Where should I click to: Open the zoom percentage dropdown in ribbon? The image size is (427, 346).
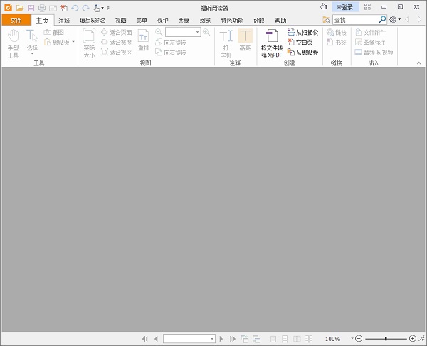click(197, 33)
